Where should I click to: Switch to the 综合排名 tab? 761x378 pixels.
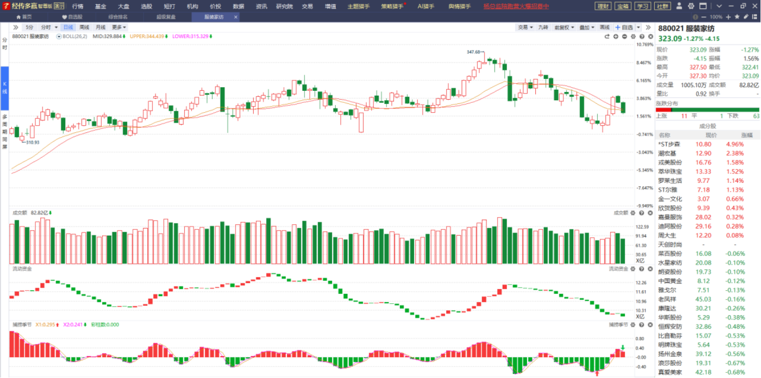[117, 17]
